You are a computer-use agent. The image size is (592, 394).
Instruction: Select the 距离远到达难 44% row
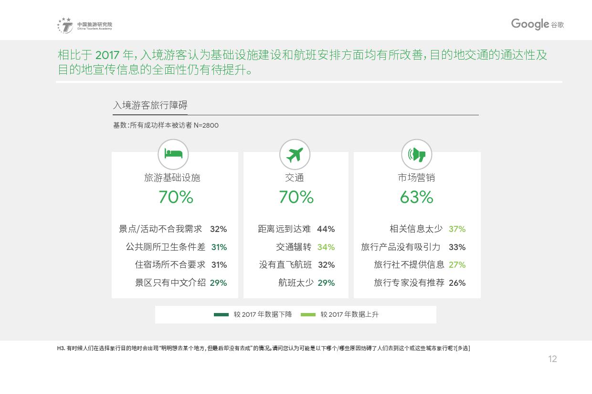click(x=296, y=229)
